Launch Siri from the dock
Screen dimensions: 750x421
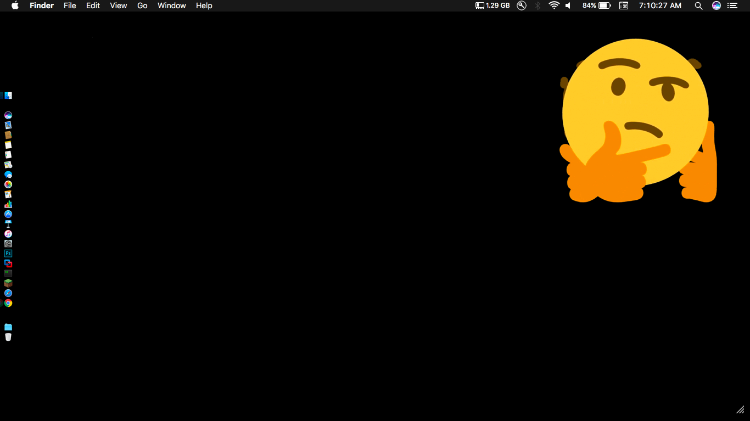click(x=8, y=115)
